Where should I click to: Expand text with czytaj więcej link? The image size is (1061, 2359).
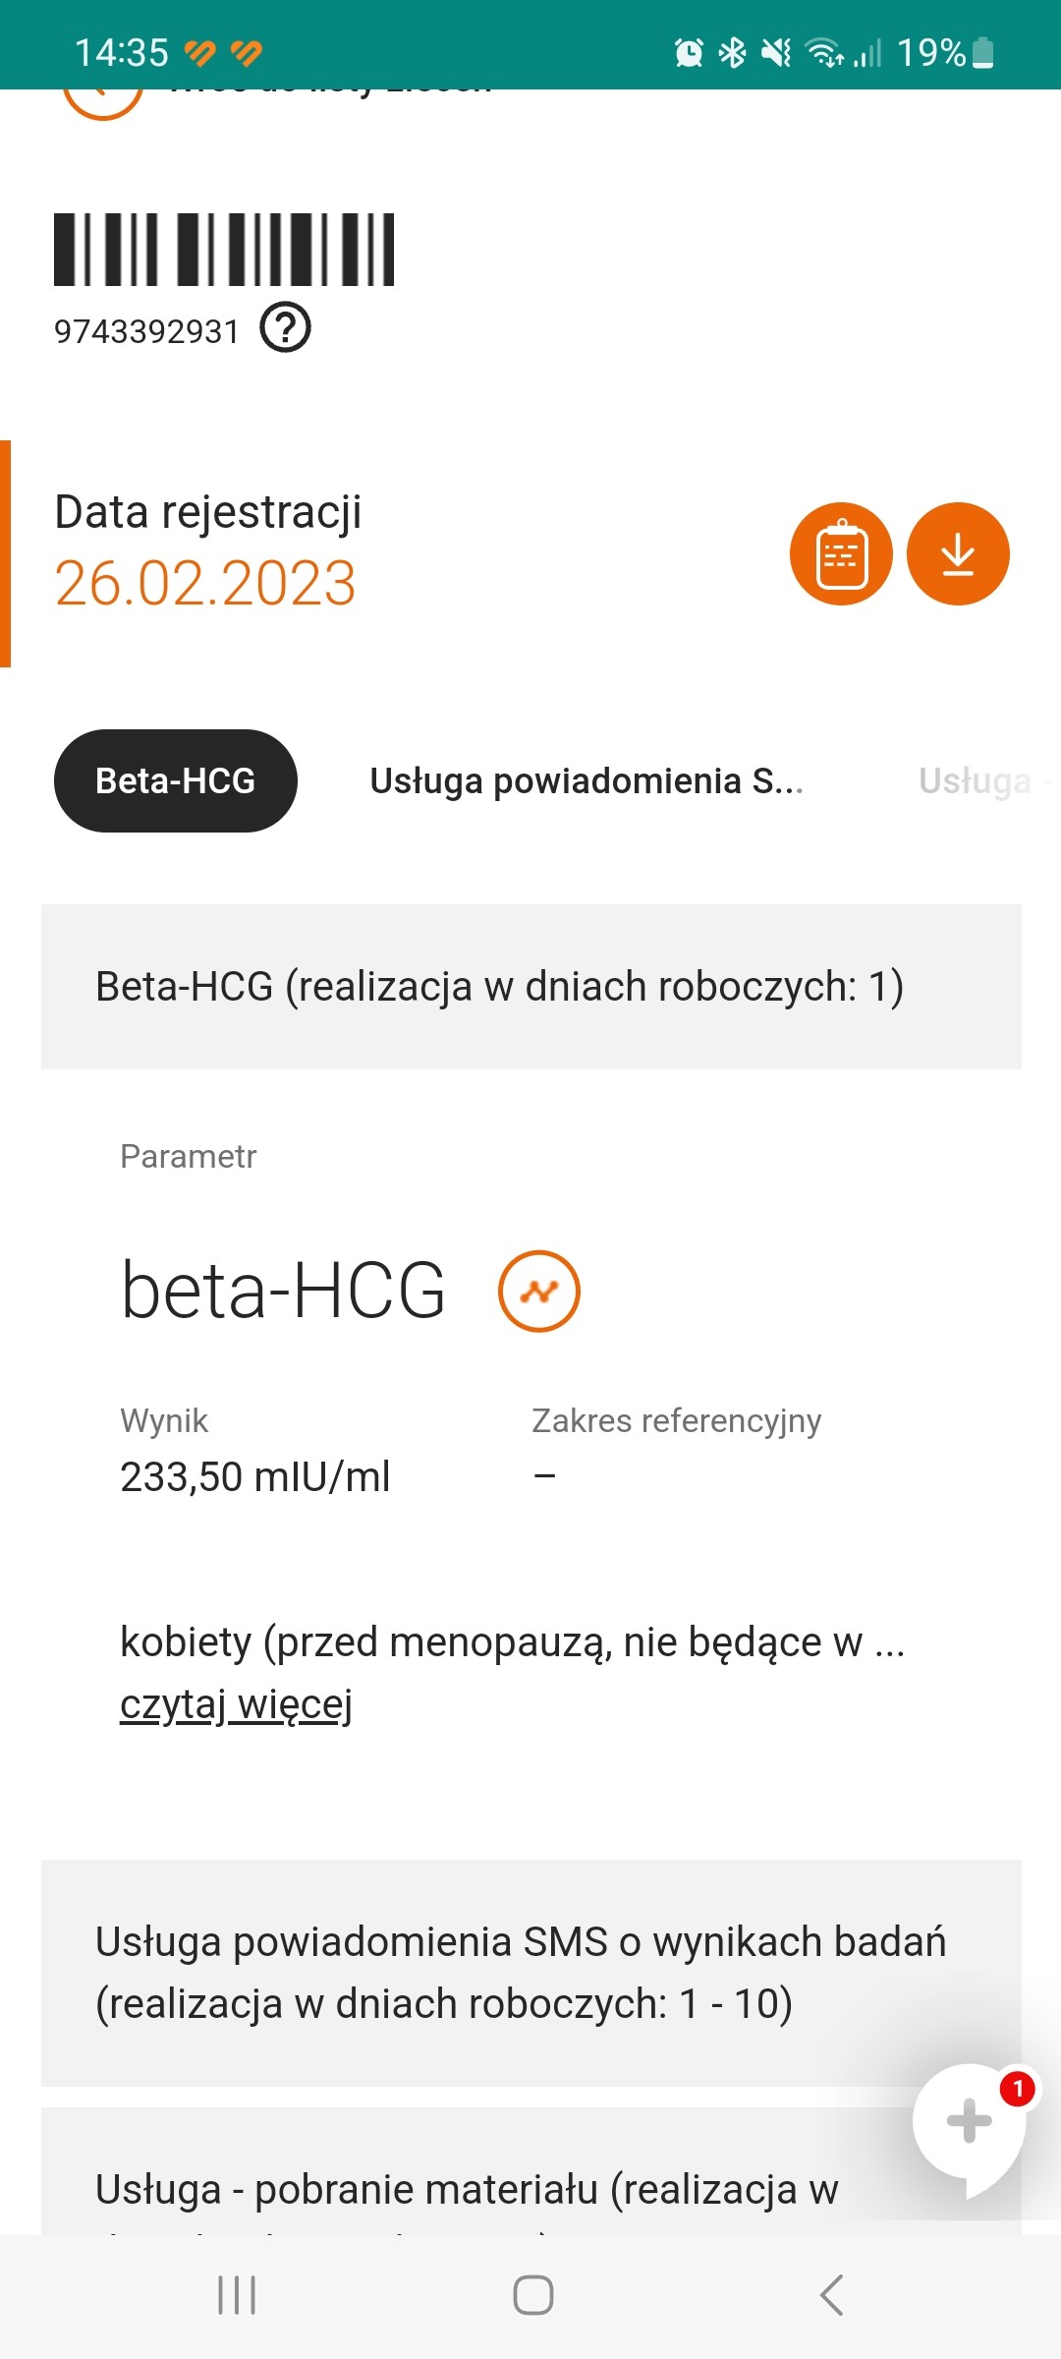click(236, 1704)
